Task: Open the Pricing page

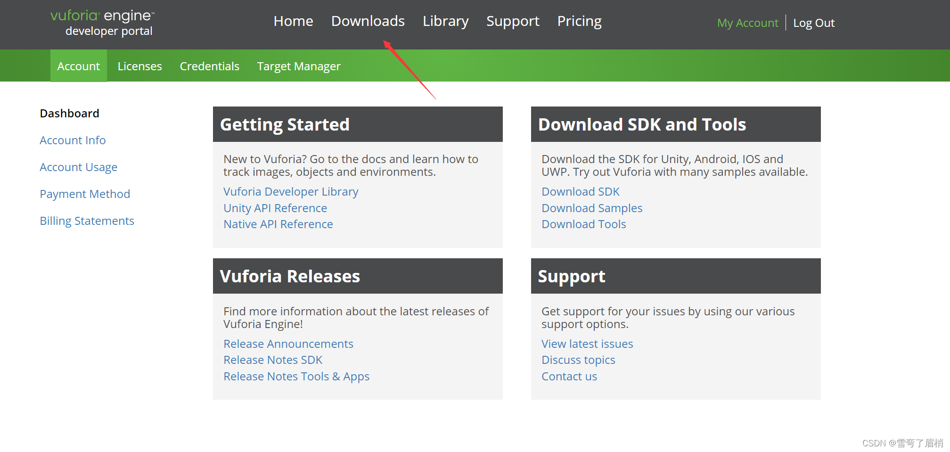Action: tap(579, 21)
